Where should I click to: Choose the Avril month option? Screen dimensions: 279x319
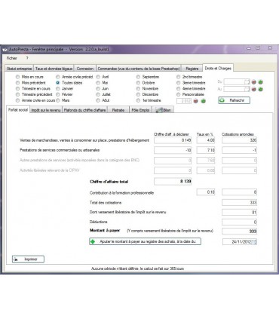[x=98, y=77]
